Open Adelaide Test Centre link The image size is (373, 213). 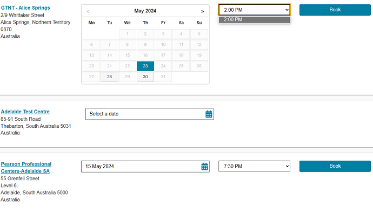[25, 112]
